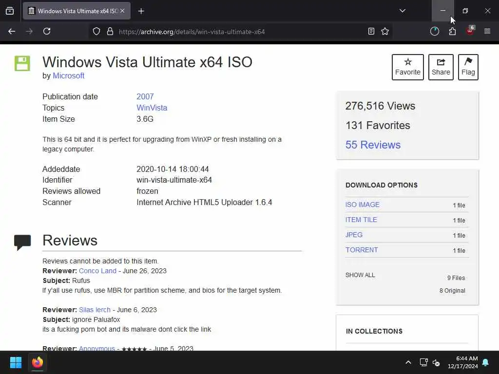Screen dimensions: 499x374
Task: Click the 276,516 Views text
Action: [x=380, y=106]
